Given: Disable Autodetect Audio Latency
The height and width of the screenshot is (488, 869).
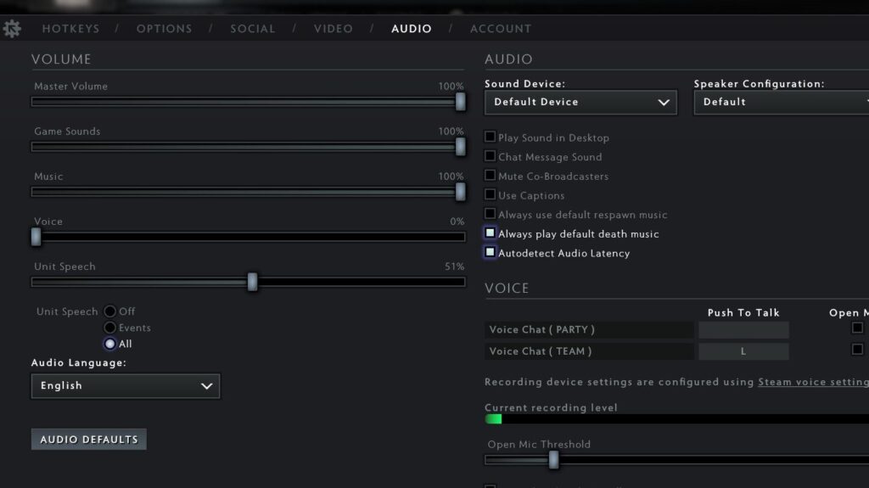Looking at the screenshot, I should click(x=491, y=253).
